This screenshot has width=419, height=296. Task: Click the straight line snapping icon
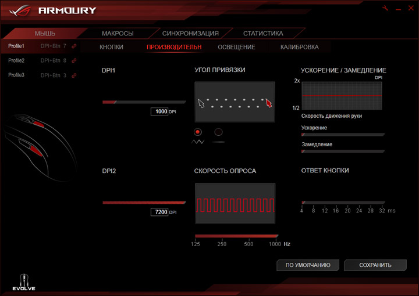click(218, 142)
